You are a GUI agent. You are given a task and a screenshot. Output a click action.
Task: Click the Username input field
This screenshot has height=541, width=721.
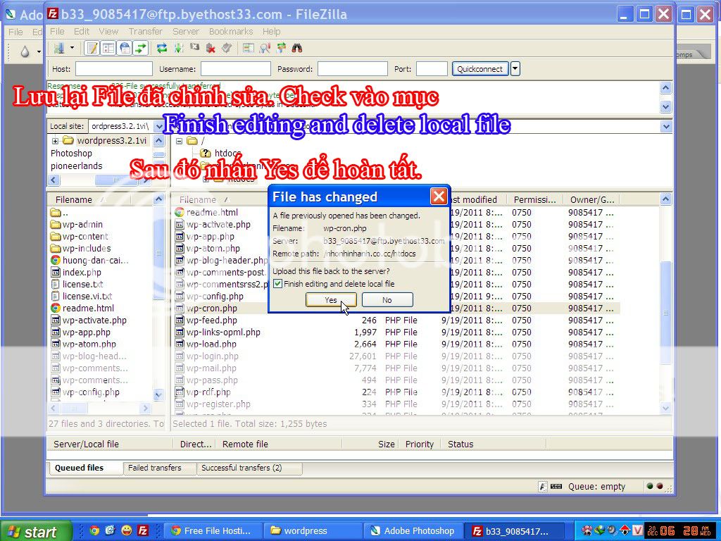click(236, 69)
